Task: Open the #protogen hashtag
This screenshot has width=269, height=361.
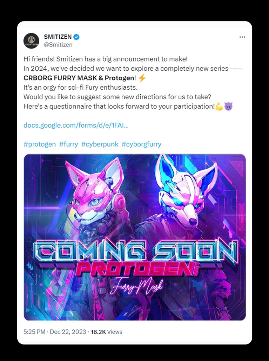Action: [40, 144]
